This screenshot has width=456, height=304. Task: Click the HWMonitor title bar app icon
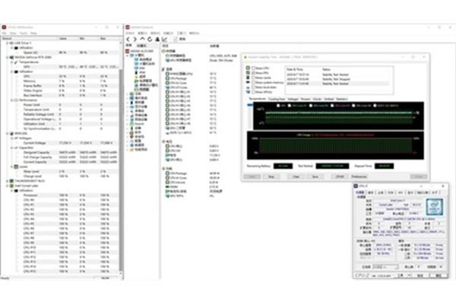tap(4, 27)
